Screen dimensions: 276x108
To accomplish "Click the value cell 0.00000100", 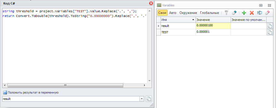I will coord(213,26).
